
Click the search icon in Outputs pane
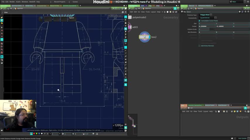(x=246, y=111)
